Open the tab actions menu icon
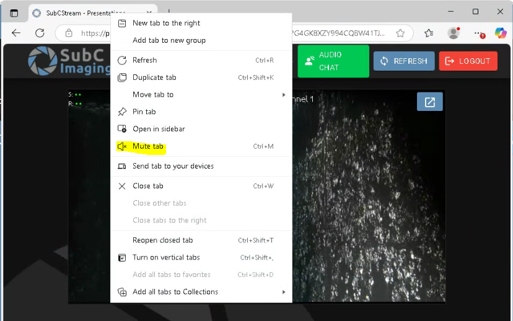This screenshot has width=513, height=321. (14, 12)
